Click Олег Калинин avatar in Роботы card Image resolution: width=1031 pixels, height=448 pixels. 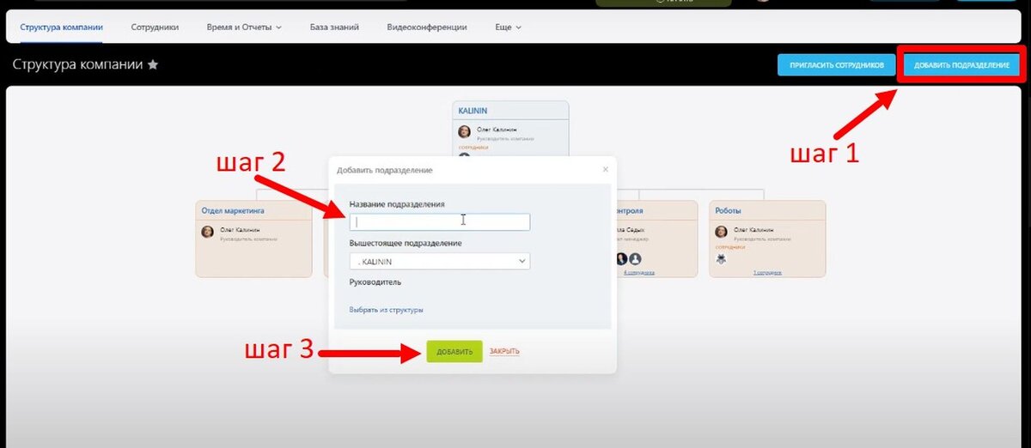[x=721, y=232]
